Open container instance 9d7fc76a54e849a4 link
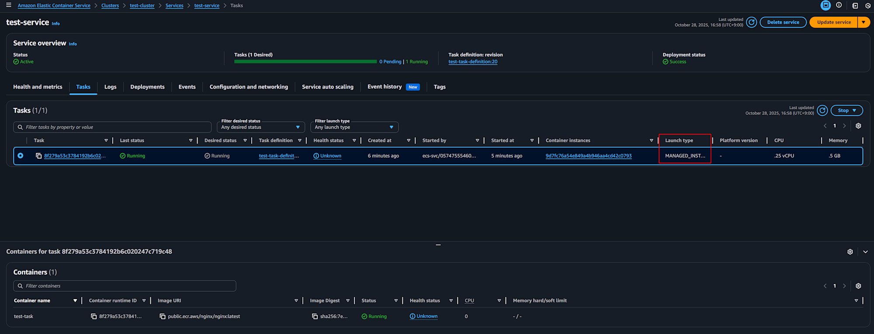Viewport: 874px width, 334px height. (x=589, y=156)
